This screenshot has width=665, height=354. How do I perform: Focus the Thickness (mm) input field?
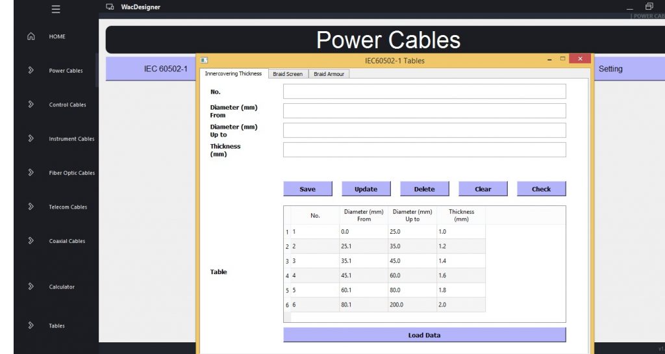point(424,150)
